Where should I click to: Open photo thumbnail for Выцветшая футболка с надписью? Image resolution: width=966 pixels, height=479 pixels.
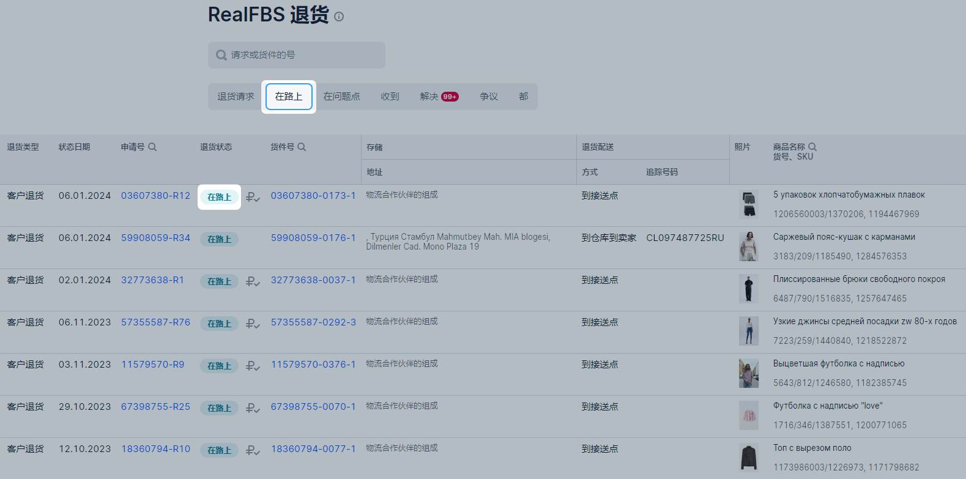[x=749, y=373]
